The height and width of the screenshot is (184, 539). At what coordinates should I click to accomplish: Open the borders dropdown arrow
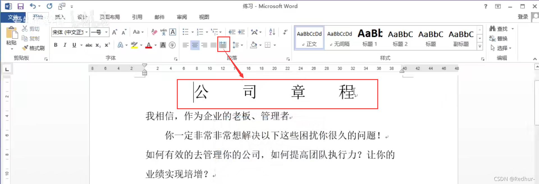coord(275,45)
